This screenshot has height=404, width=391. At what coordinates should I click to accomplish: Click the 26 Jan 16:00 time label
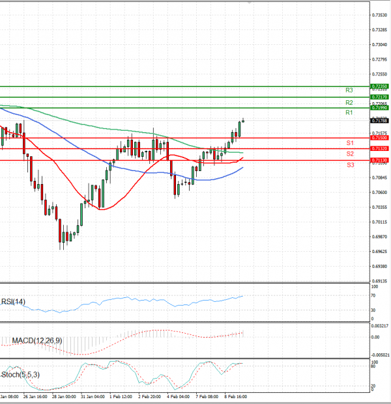click(35, 397)
